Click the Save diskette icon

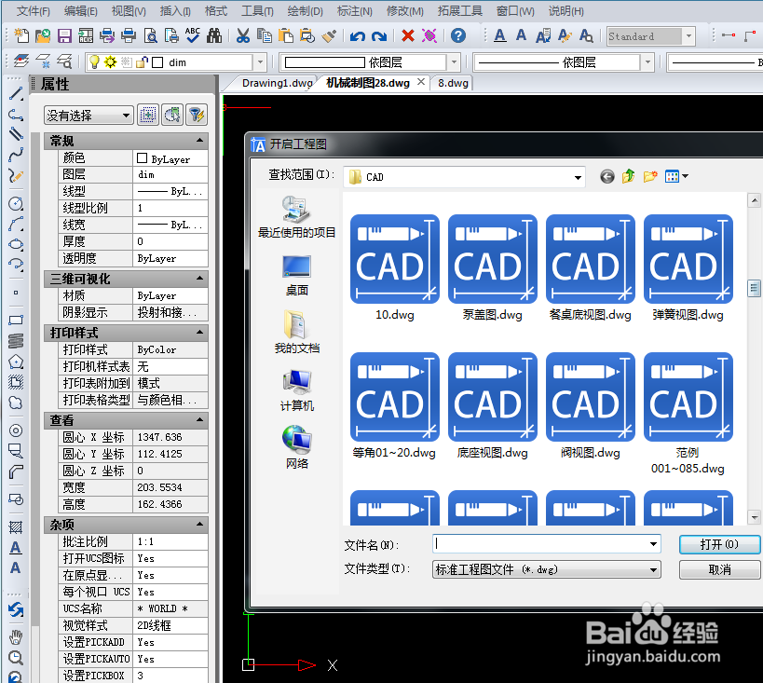[64, 36]
